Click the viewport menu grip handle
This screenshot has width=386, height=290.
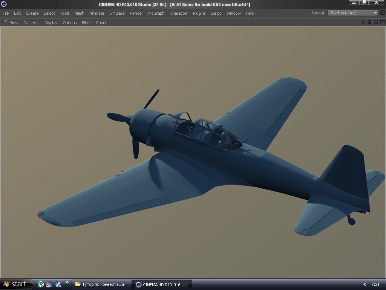pos(5,23)
